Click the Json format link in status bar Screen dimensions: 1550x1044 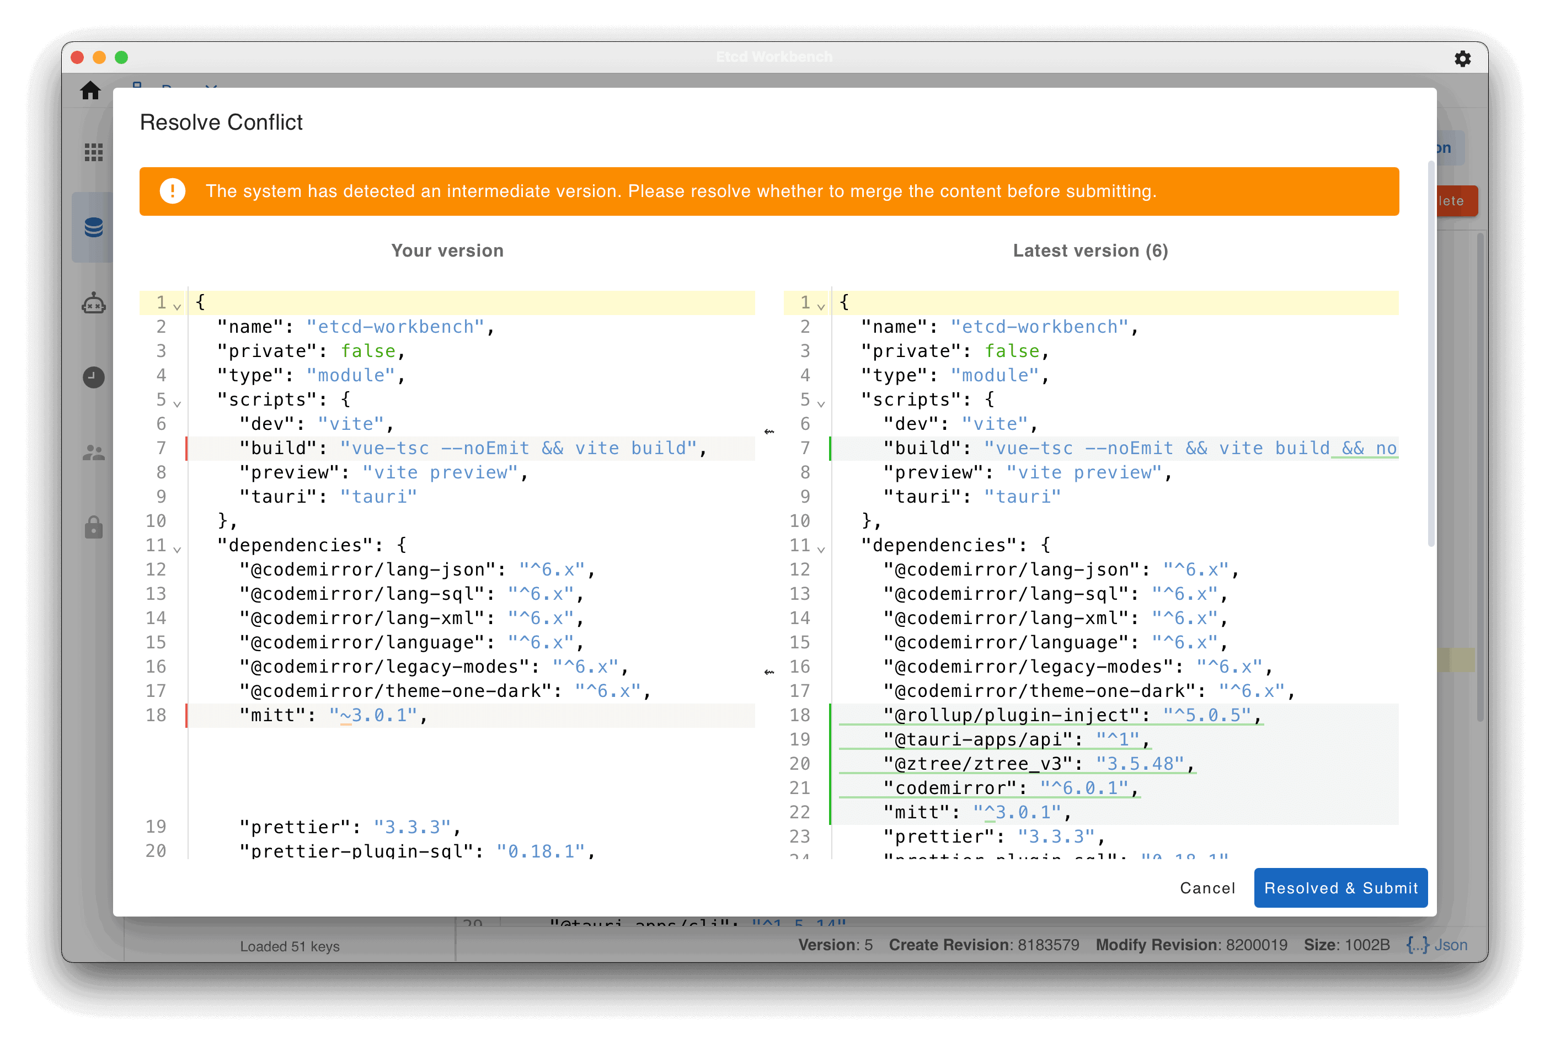coord(1437,945)
